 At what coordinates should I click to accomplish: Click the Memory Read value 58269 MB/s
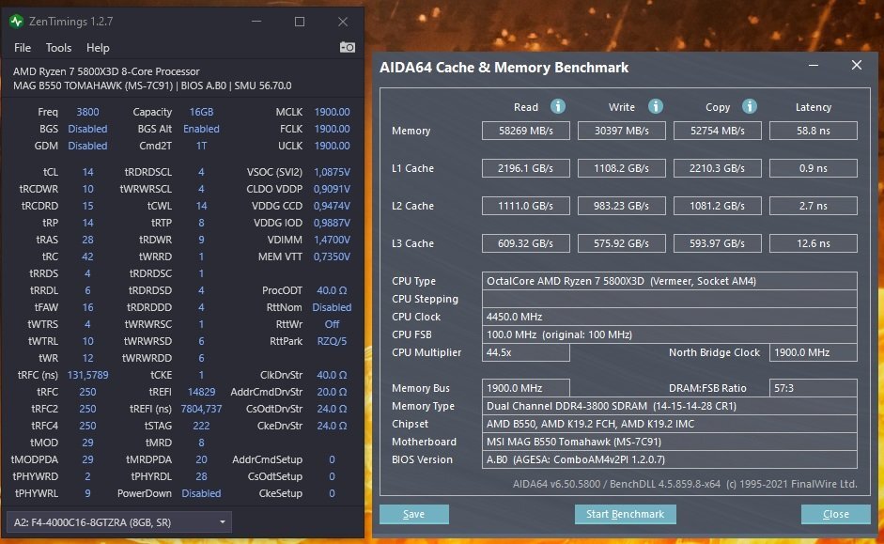[526, 131]
